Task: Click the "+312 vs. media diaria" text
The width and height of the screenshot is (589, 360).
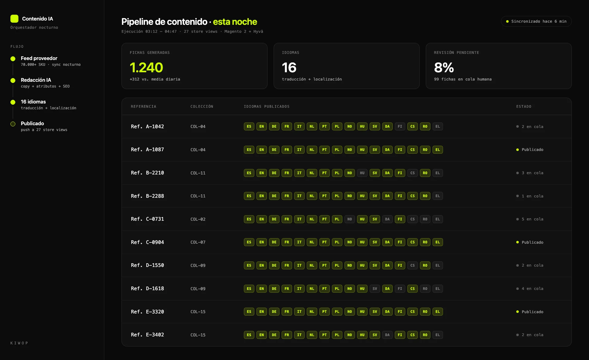Action: click(x=155, y=79)
